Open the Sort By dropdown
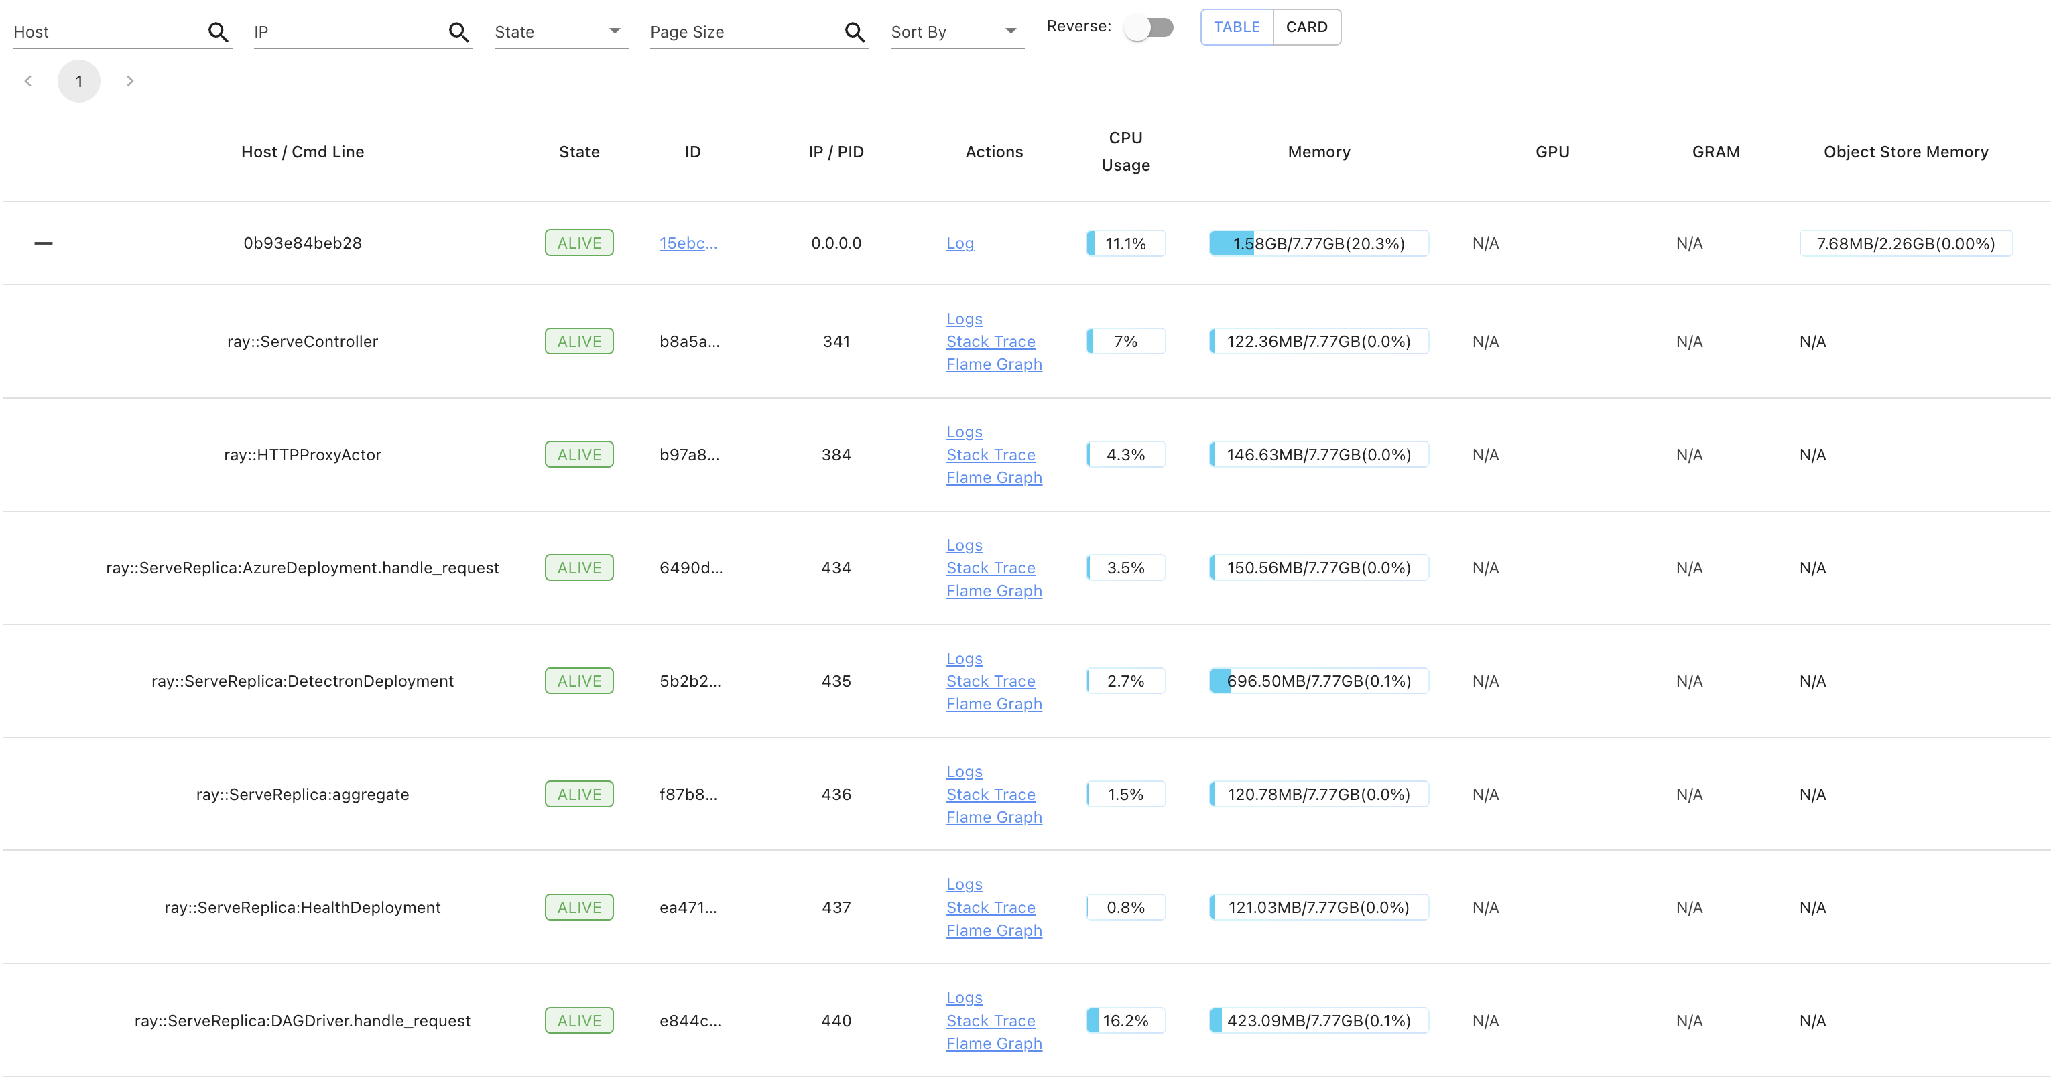The image size is (2051, 1088). [x=955, y=32]
